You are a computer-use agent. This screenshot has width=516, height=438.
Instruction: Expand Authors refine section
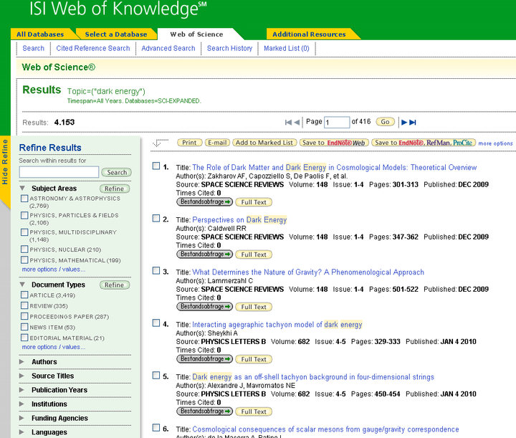(21, 361)
